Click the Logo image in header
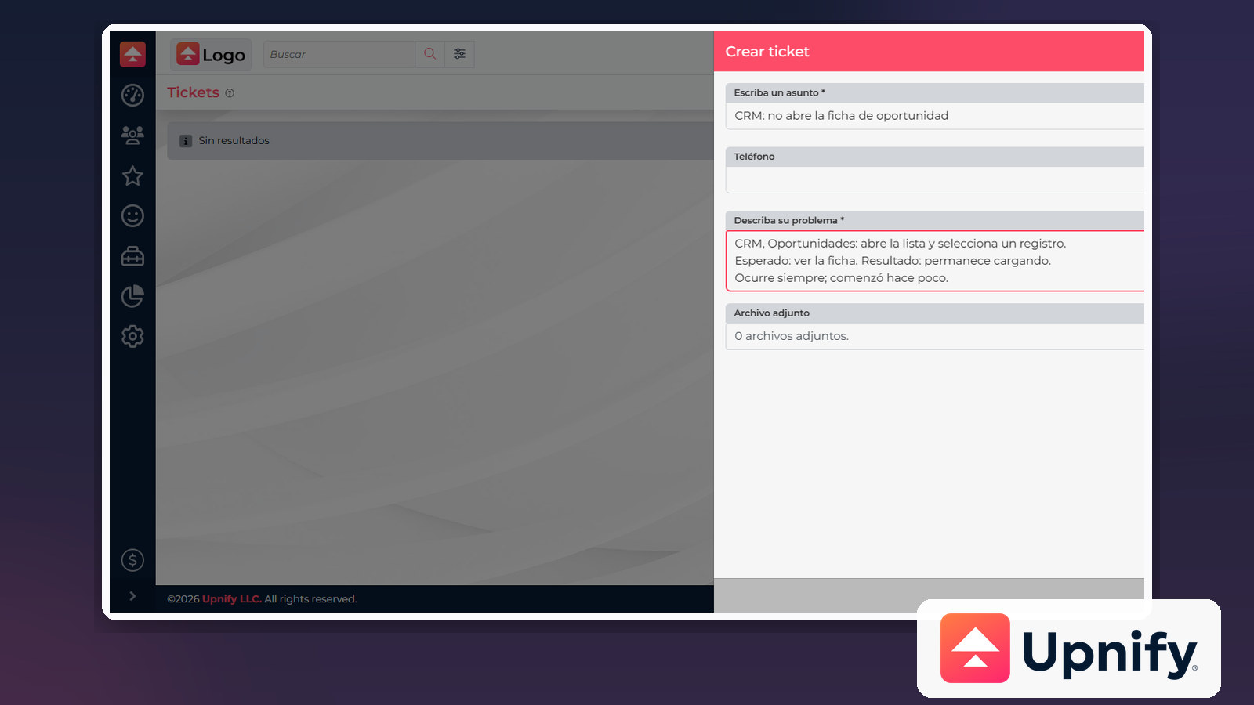The image size is (1254, 705). click(x=211, y=54)
